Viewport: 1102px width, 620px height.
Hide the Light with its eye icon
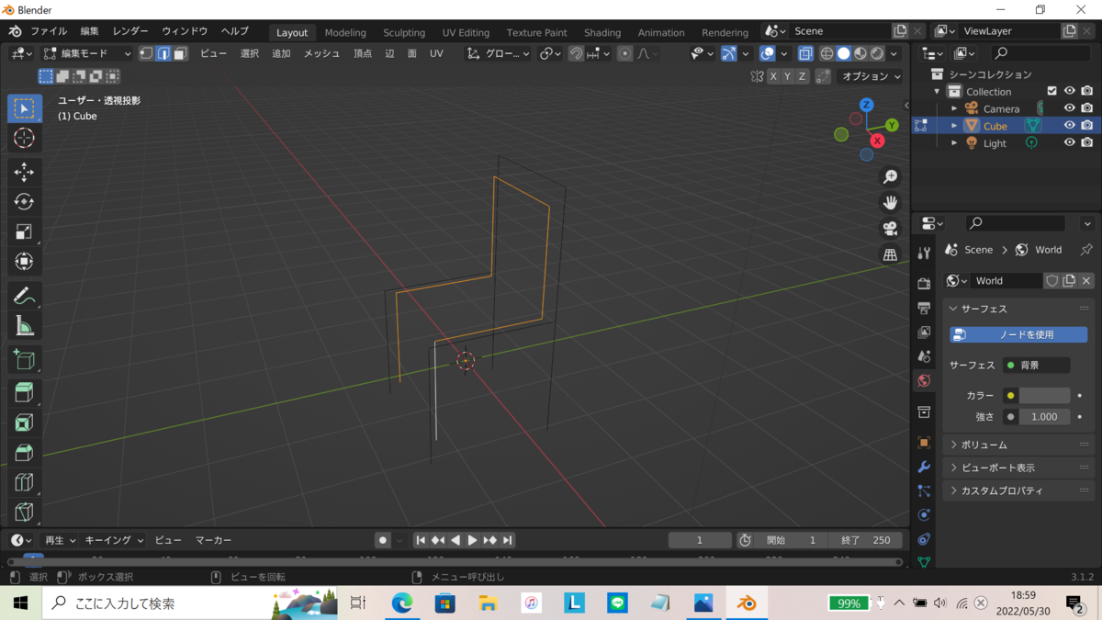tap(1069, 143)
